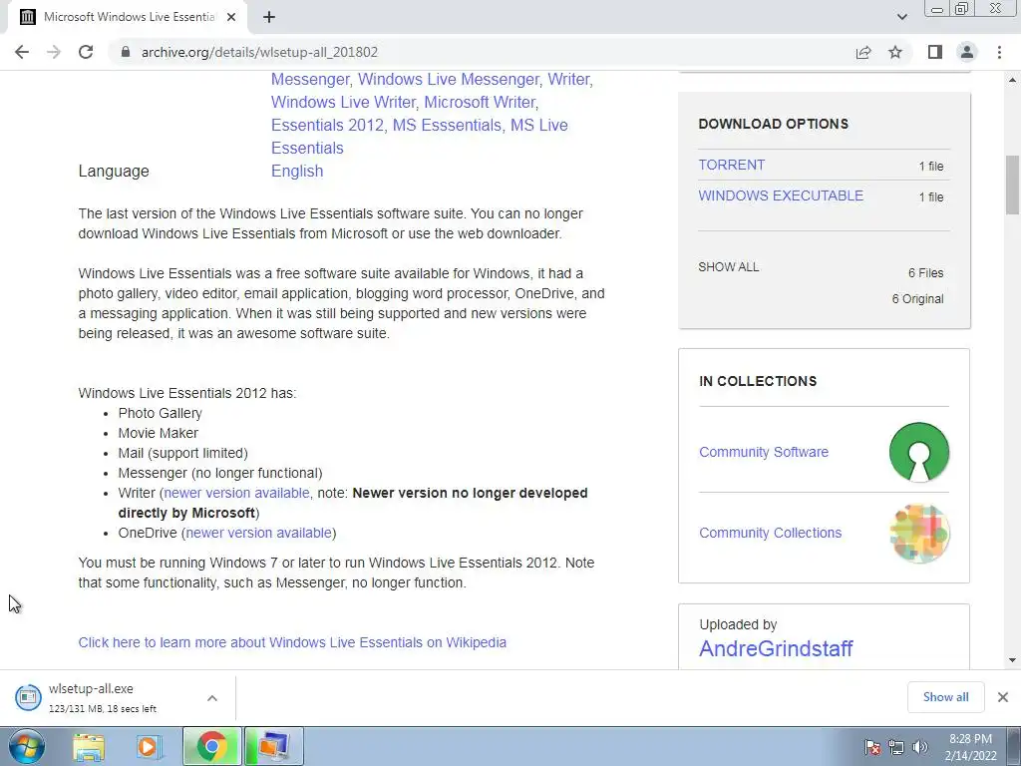This screenshot has height=766, width=1021.
Task: Share this page via share icon
Action: (863, 52)
